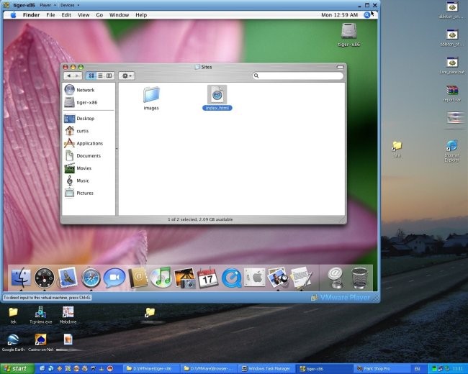This screenshot has width=468, height=374.
Task: Click the Windows start button
Action: point(16,369)
